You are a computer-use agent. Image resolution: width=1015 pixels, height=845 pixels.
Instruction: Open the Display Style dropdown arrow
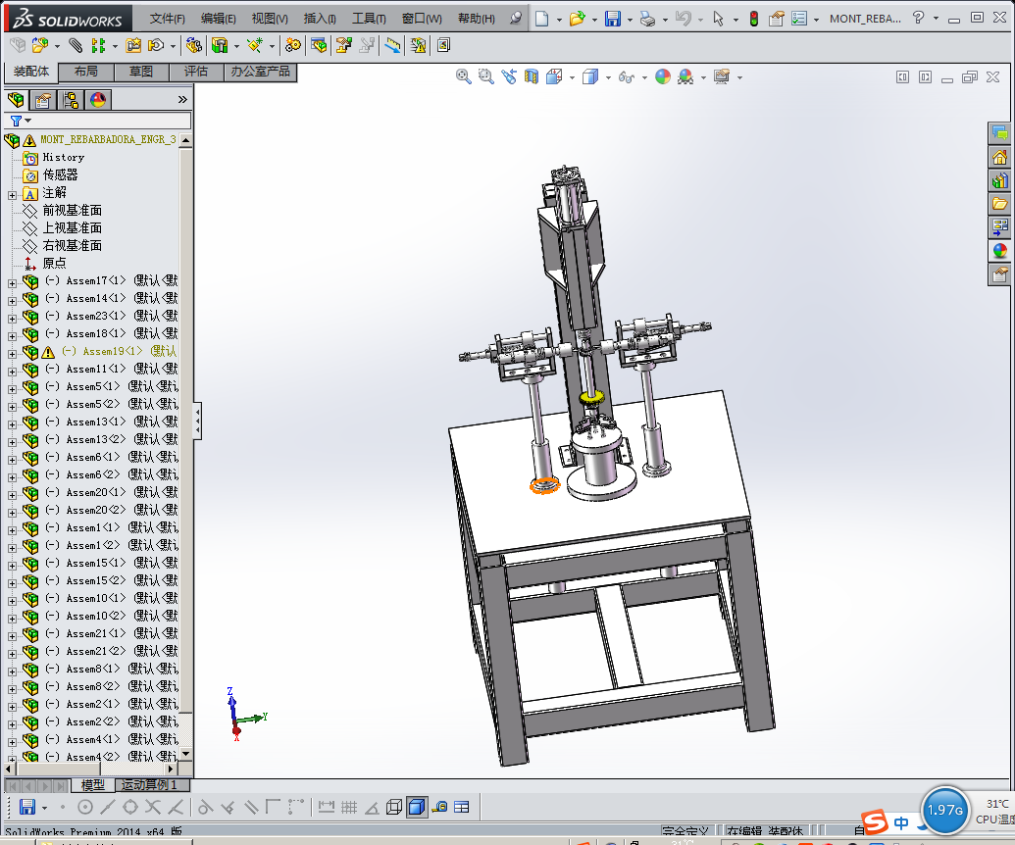(x=608, y=77)
